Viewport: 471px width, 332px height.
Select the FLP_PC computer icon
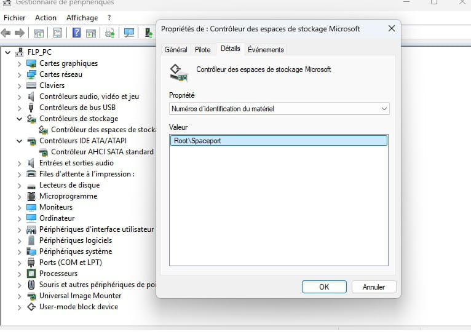(20, 52)
